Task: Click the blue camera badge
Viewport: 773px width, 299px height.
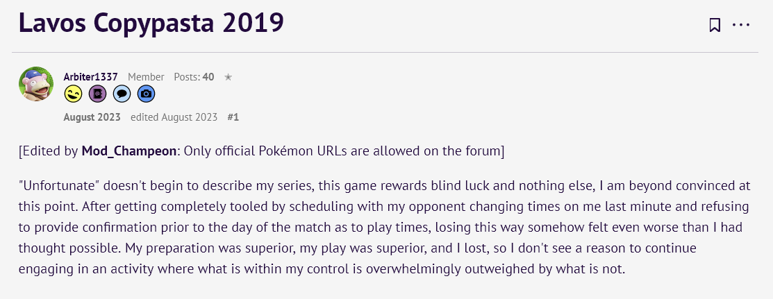Action: coord(146,94)
